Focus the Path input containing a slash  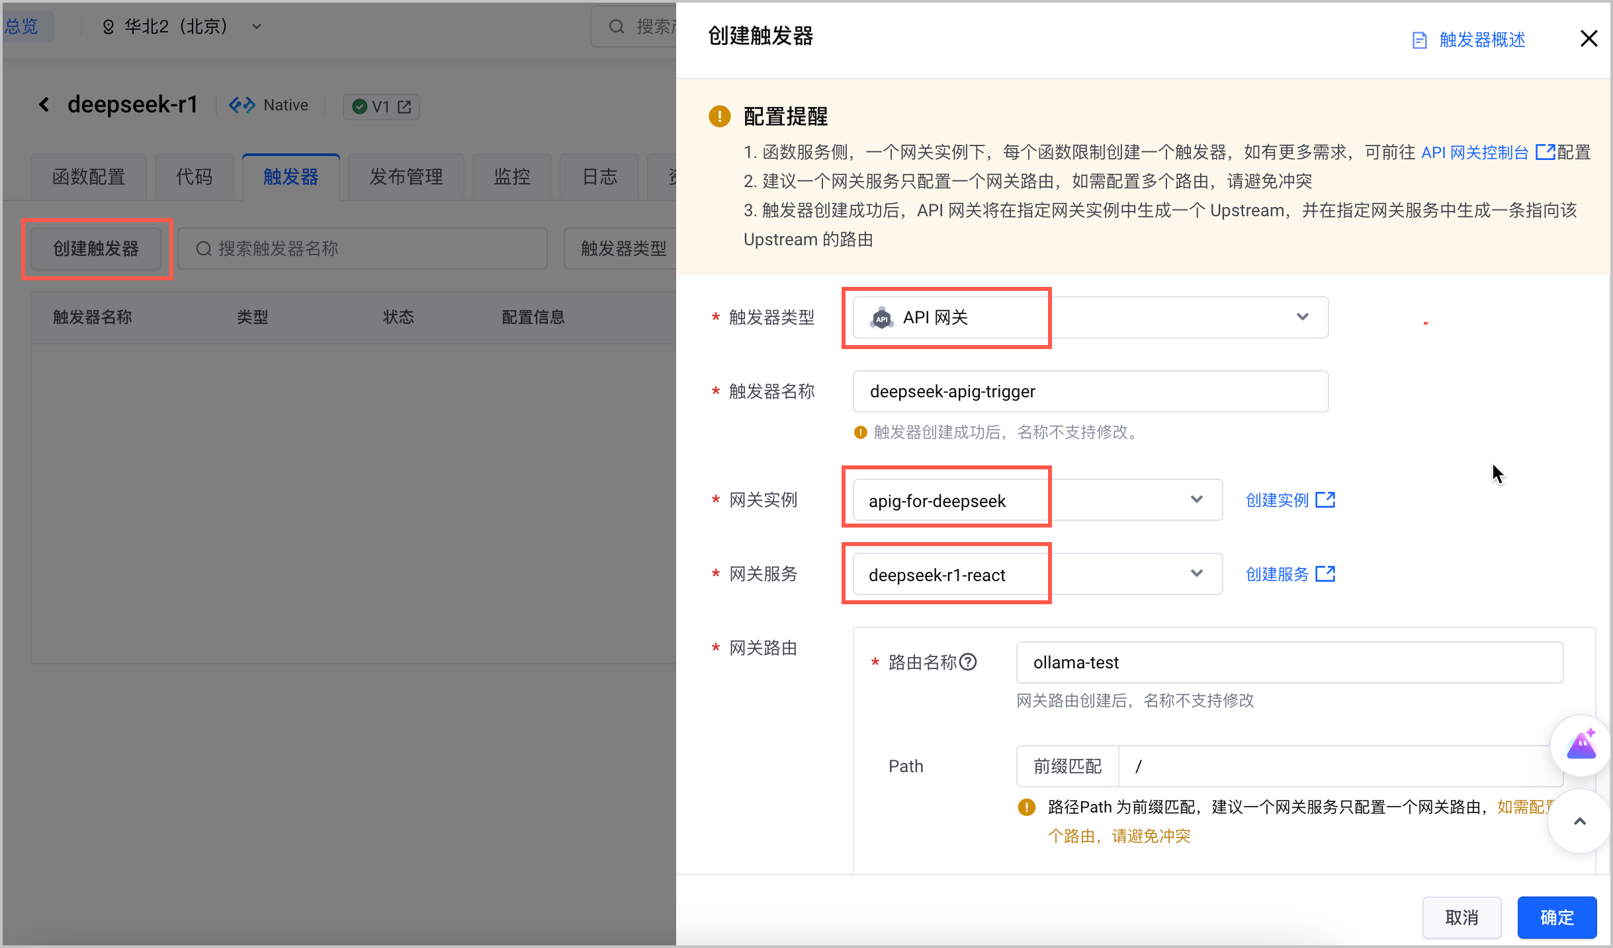(x=1340, y=766)
